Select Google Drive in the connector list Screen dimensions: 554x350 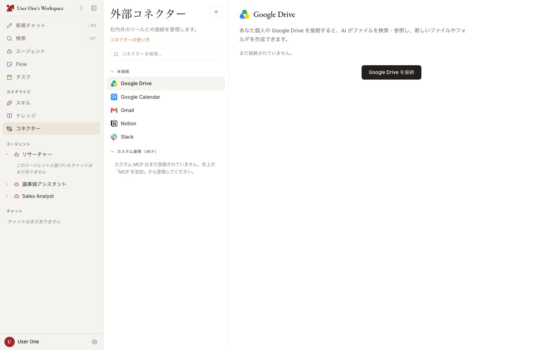point(166,83)
